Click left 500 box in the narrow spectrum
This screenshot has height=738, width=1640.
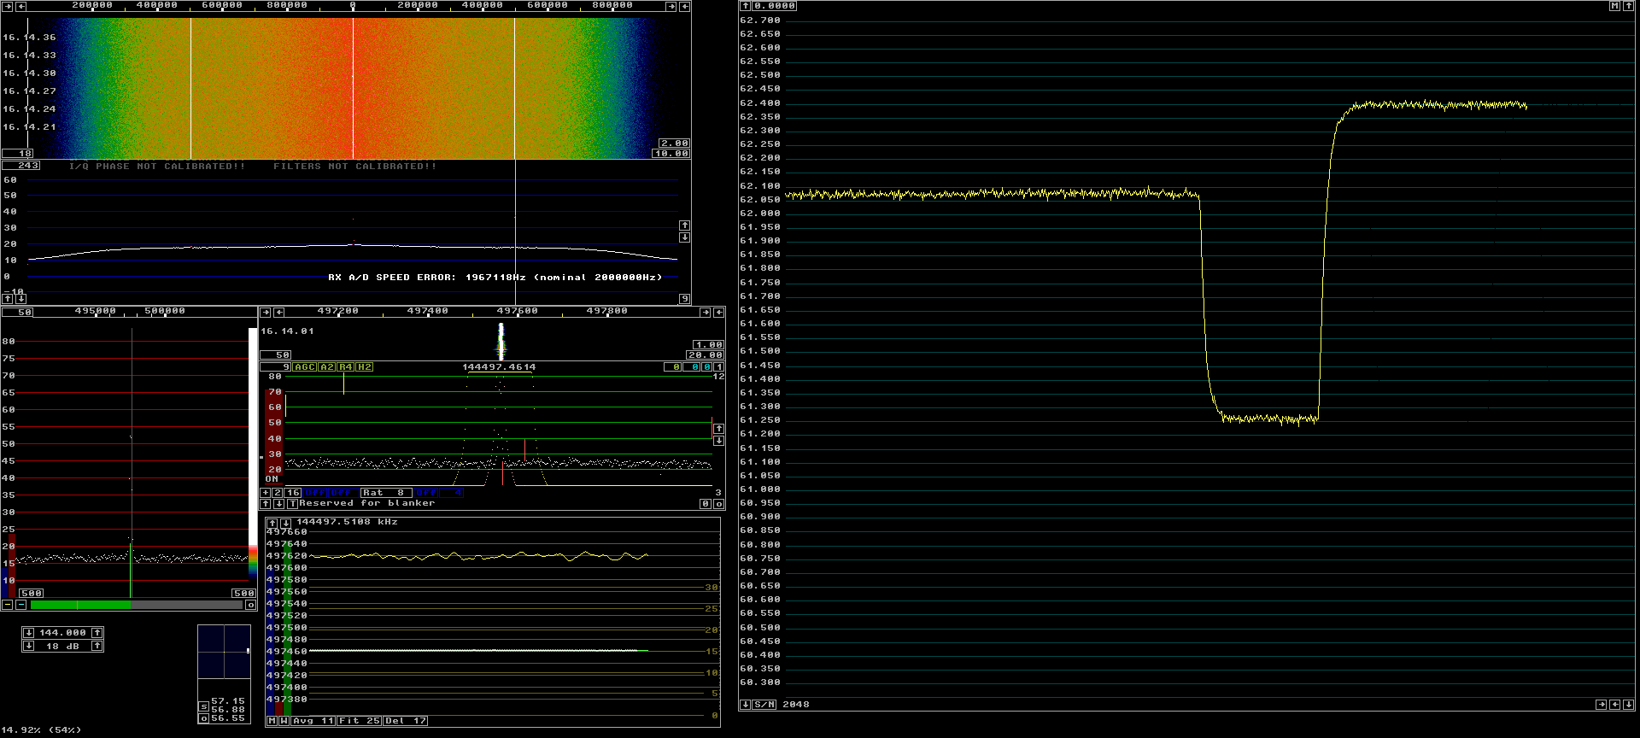point(32,593)
